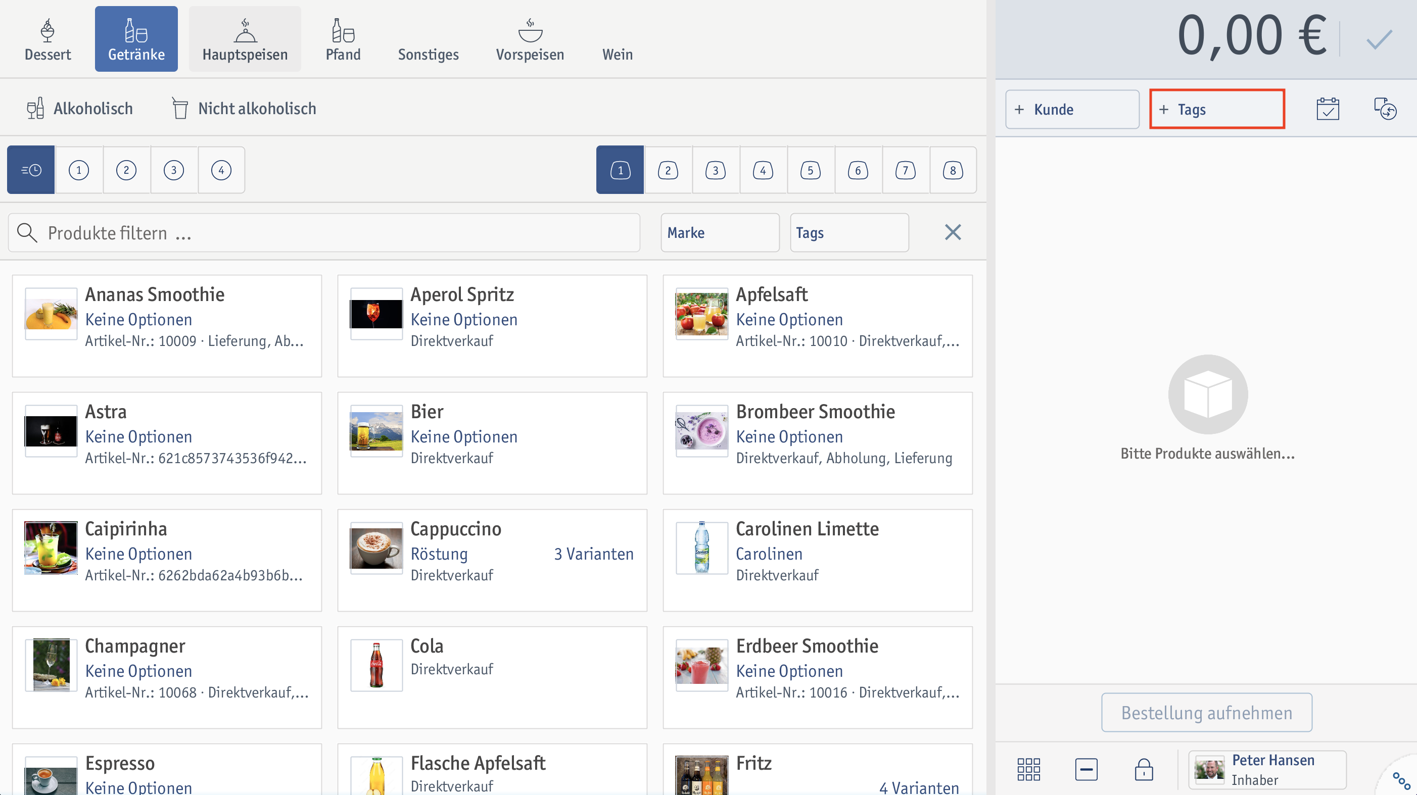Screen dimensions: 1417x795
Task: Choose seat 4 button
Action: point(763,170)
